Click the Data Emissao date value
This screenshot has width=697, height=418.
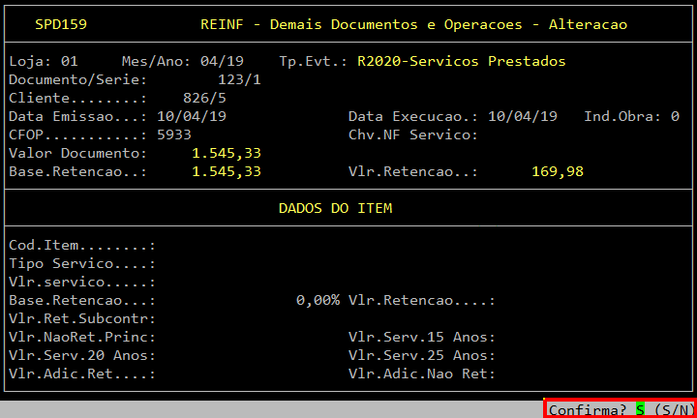pos(192,116)
